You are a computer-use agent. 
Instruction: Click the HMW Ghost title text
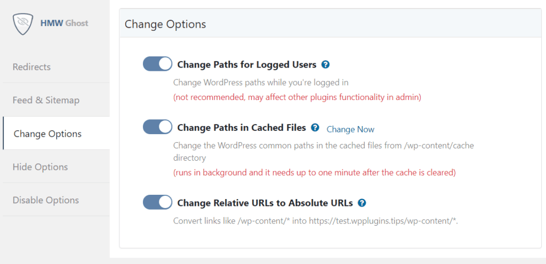pyautogui.click(x=65, y=23)
